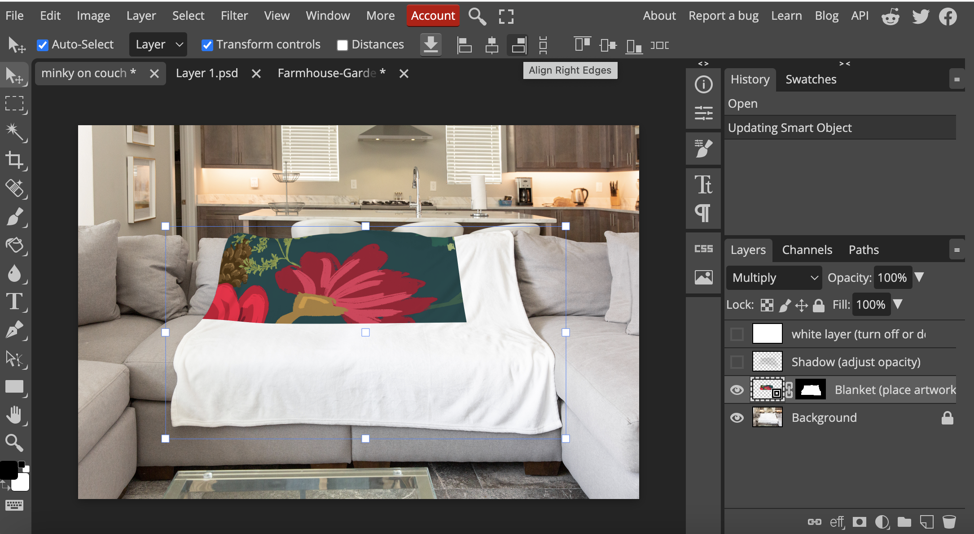Enable the Distances checkbox
The height and width of the screenshot is (534, 974).
[342, 45]
